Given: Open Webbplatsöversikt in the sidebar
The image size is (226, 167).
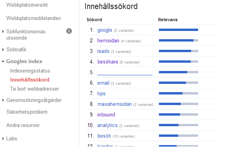Looking at the screenshot, I should (27, 5).
